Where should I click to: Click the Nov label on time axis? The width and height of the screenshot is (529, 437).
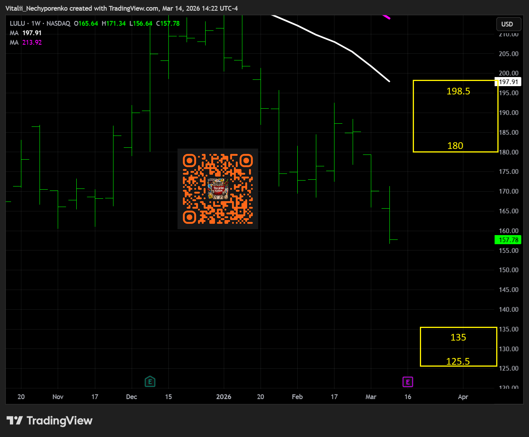58,397
